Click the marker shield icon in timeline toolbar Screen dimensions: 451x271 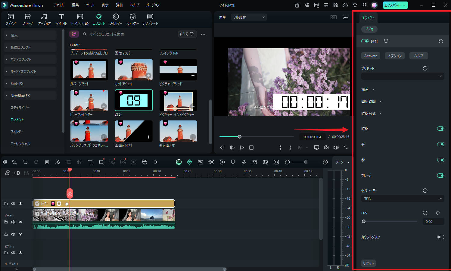pyautogui.click(x=233, y=162)
